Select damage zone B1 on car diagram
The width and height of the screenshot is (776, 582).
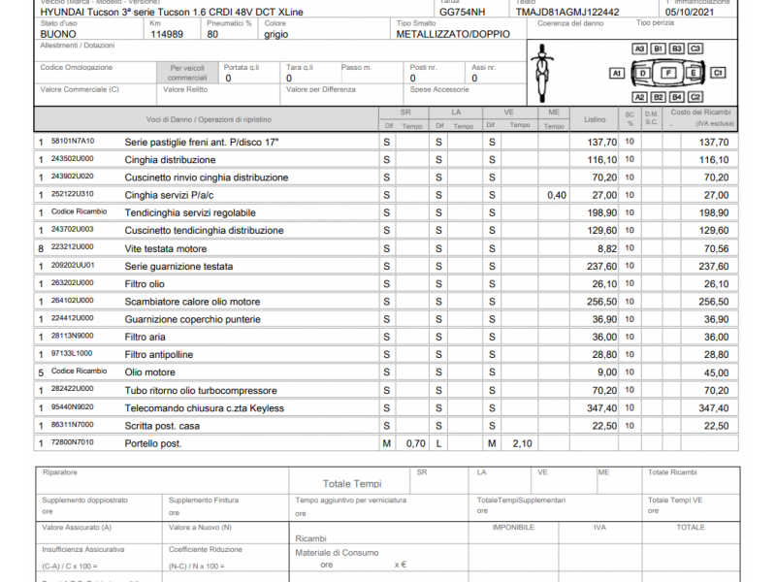click(x=658, y=48)
